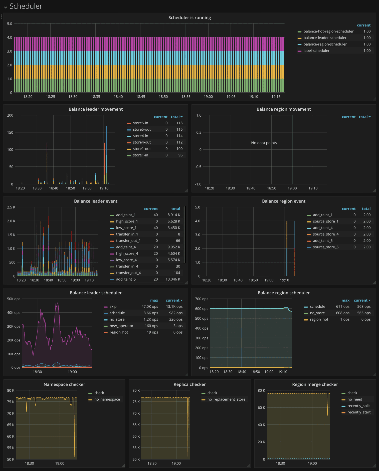This screenshot has width=379, height=471.
Task: Sort Balance leader movement legend by total
Action: (176, 117)
